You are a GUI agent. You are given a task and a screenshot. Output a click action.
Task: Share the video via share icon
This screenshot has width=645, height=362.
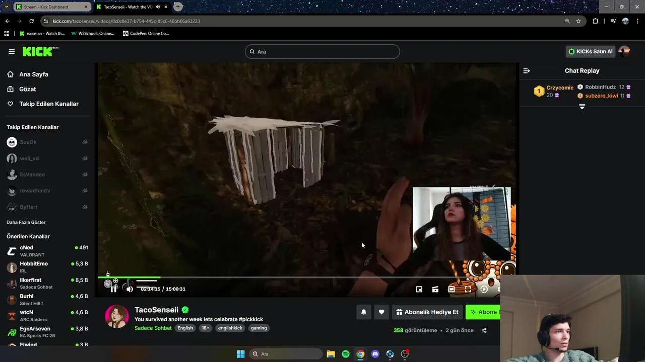[x=484, y=330]
